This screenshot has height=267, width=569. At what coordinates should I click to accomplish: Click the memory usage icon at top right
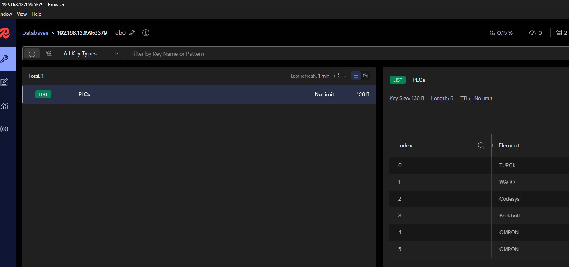[x=559, y=33]
